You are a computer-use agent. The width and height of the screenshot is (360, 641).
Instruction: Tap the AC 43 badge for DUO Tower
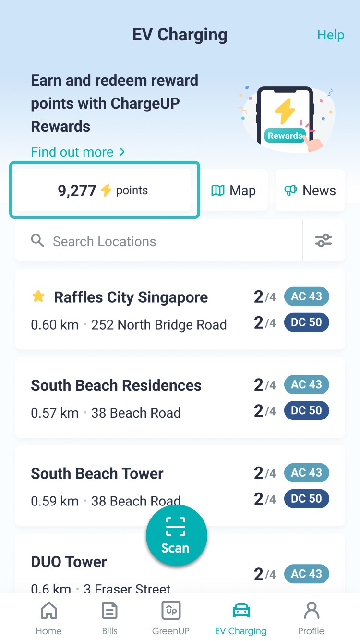306,574
